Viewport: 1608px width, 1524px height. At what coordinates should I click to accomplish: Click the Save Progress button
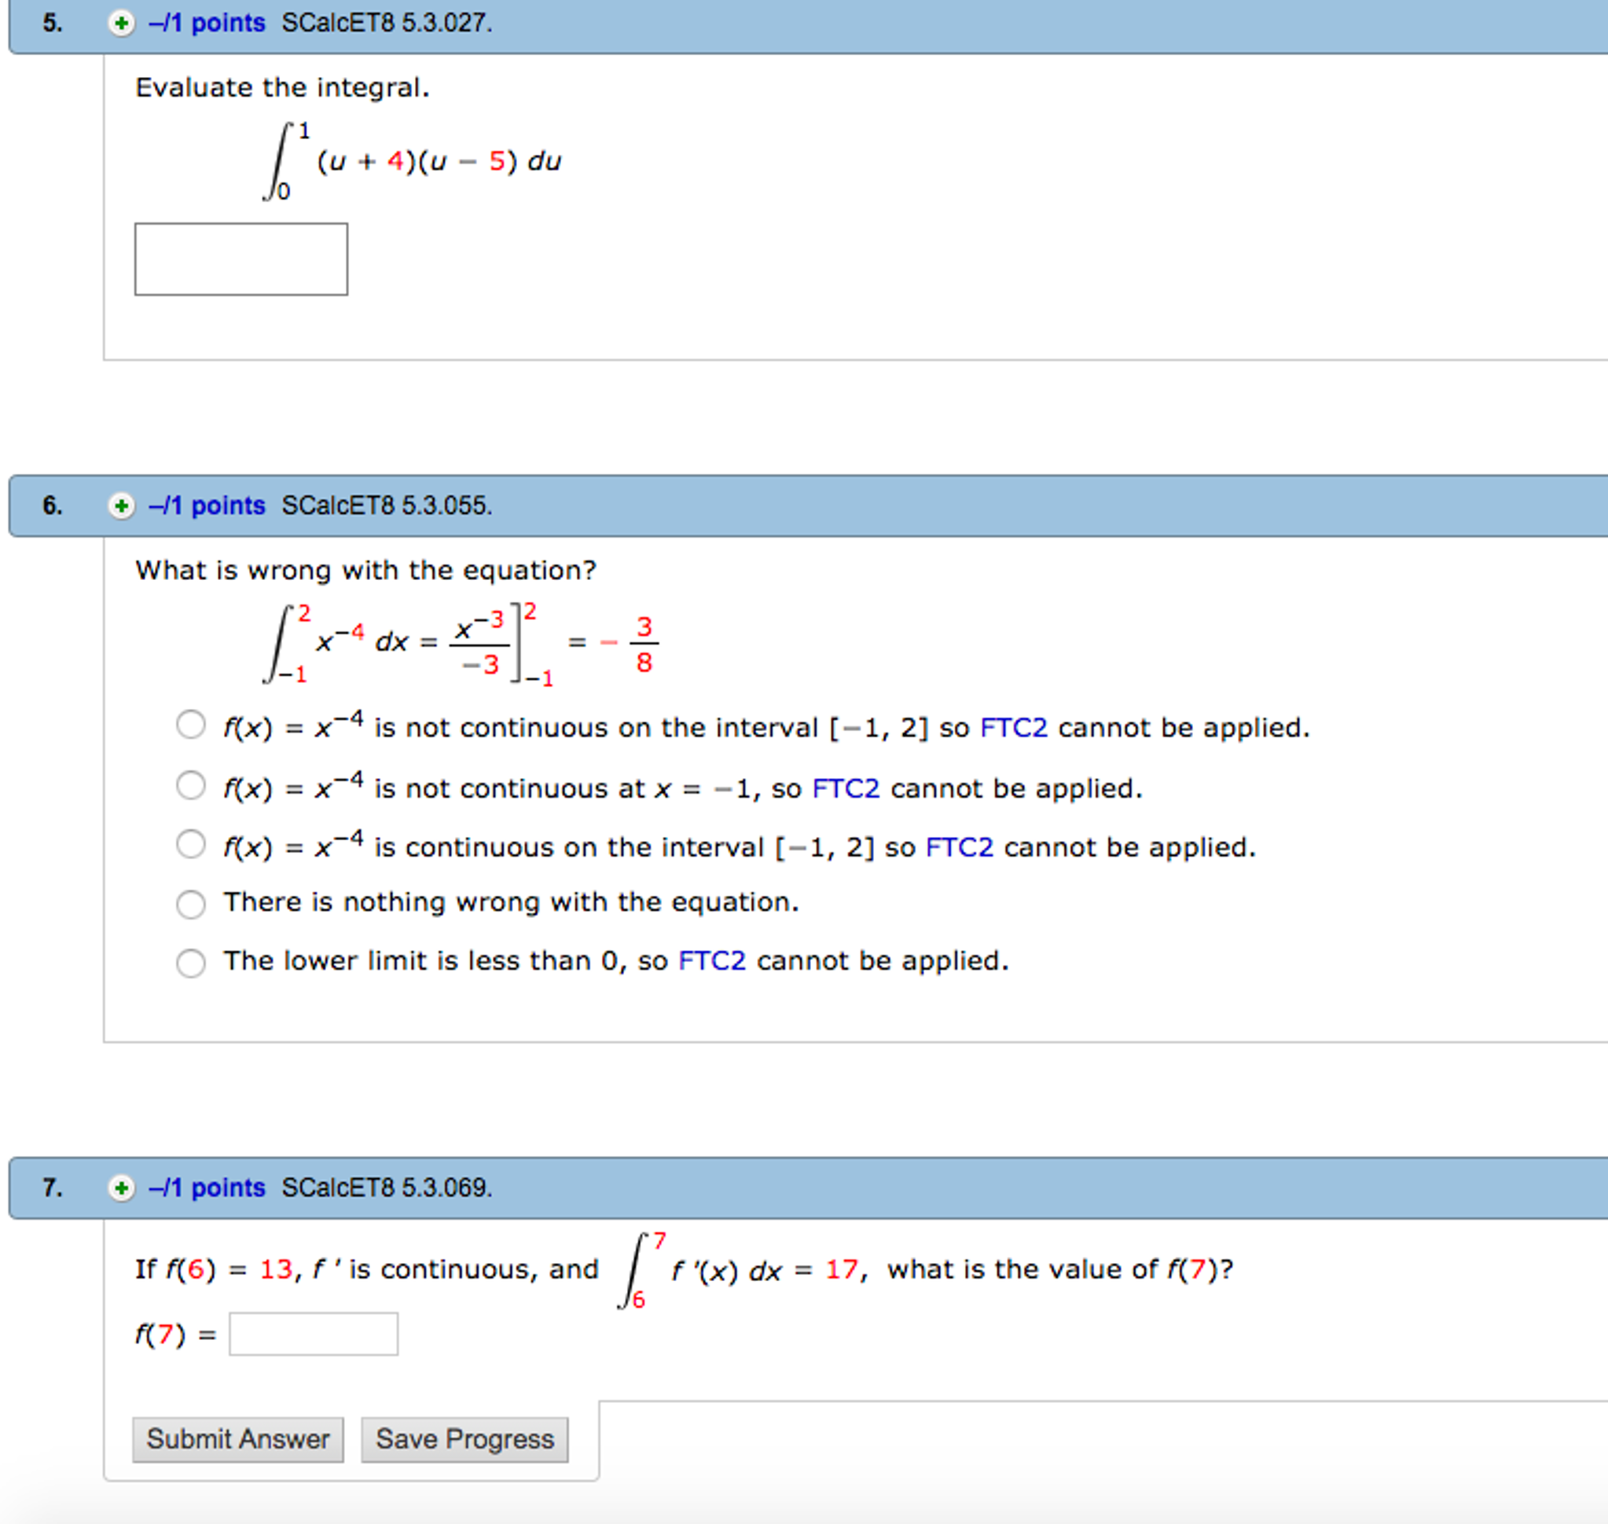tap(464, 1440)
